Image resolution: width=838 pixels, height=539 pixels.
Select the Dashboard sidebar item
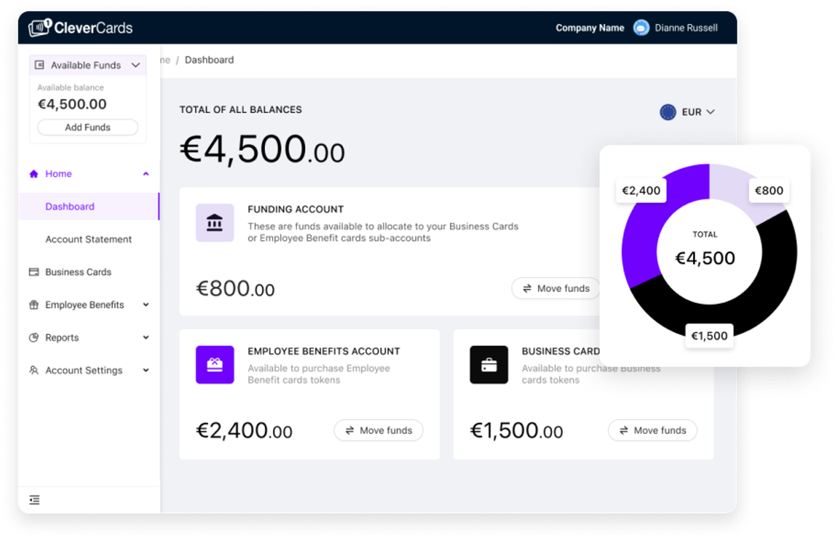tap(70, 206)
